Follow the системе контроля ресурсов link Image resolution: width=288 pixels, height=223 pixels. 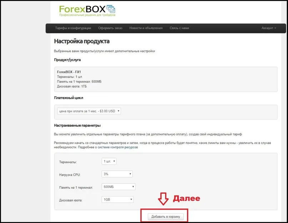[118, 147]
